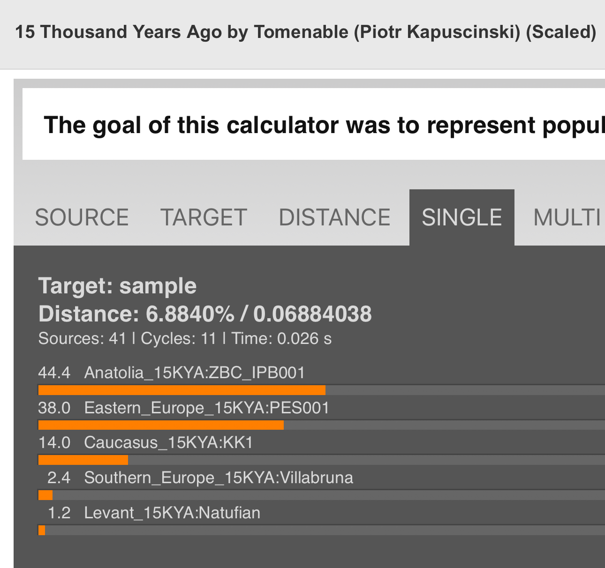
Task: Click the Sources, Cycles, Time stats line
Action: tap(185, 338)
